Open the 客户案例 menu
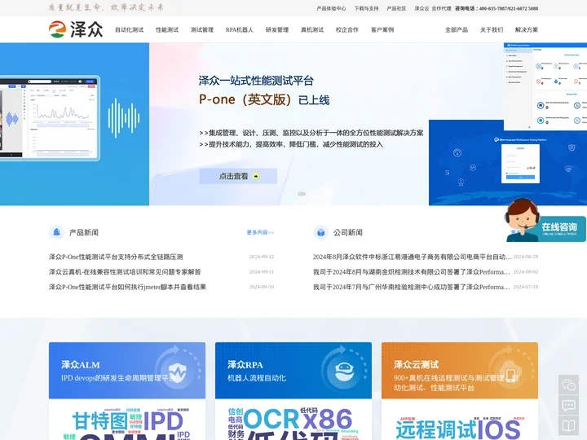This screenshot has height=440, width=587. point(382,30)
